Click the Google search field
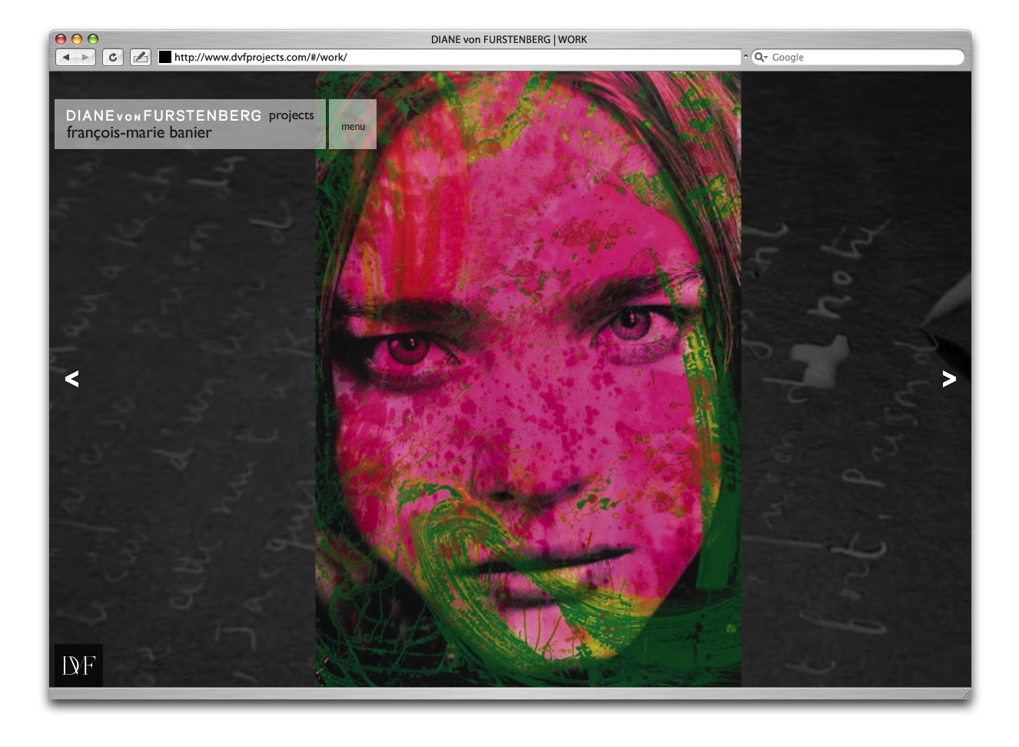This screenshot has width=1019, height=747. click(858, 57)
